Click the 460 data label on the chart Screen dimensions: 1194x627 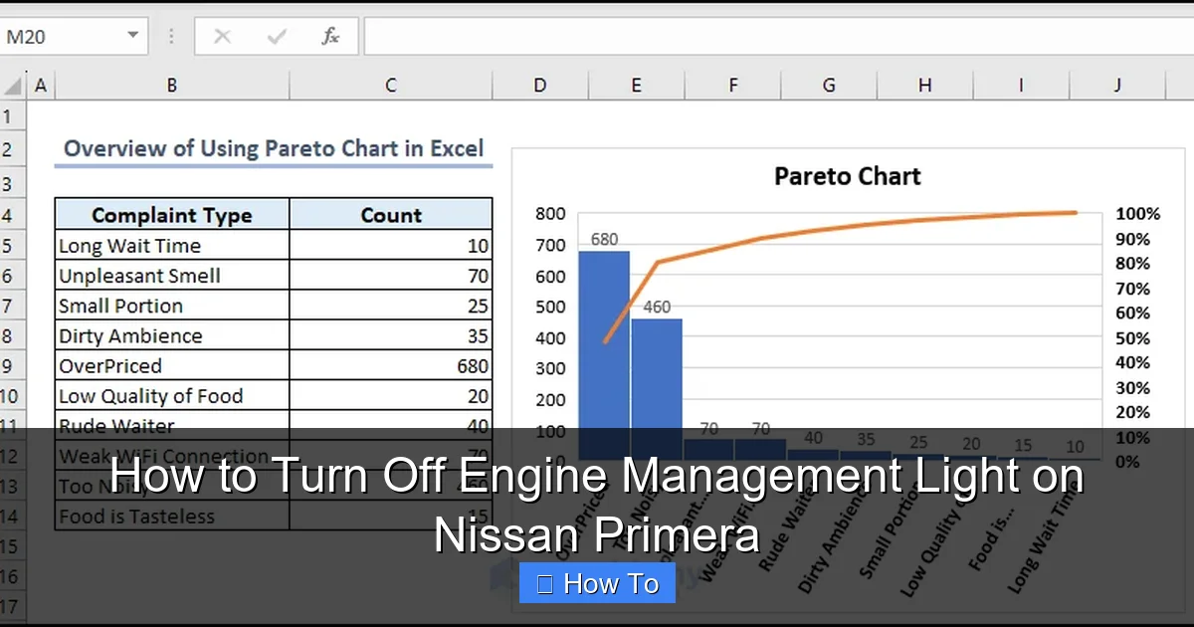point(657,308)
